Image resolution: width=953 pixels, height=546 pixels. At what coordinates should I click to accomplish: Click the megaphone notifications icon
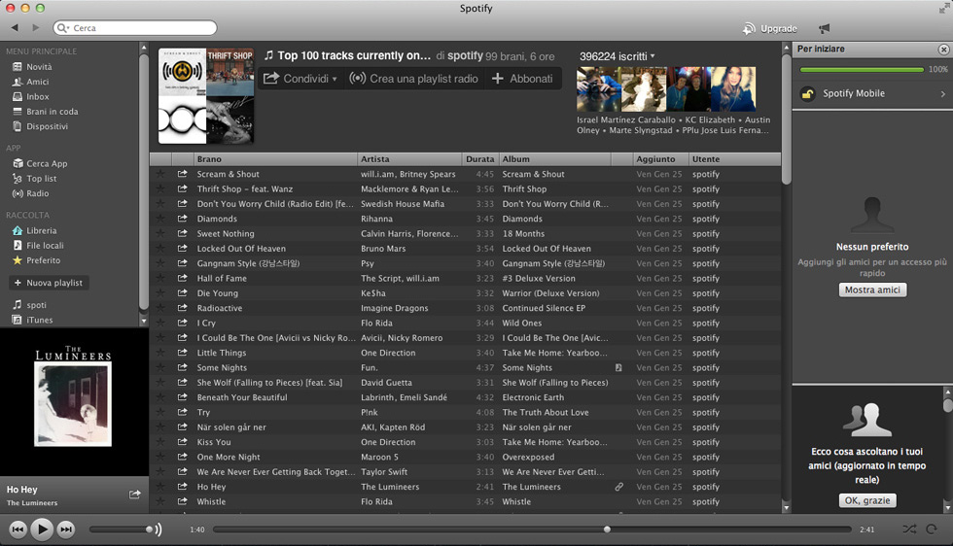pyautogui.click(x=825, y=28)
